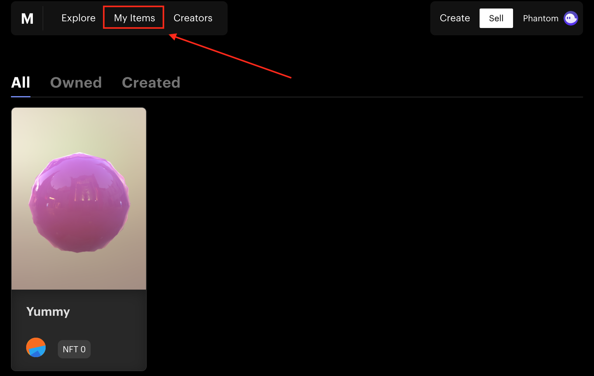The image size is (594, 376).
Task: Click the blue underline beneath the All tab
Action: tap(21, 96)
